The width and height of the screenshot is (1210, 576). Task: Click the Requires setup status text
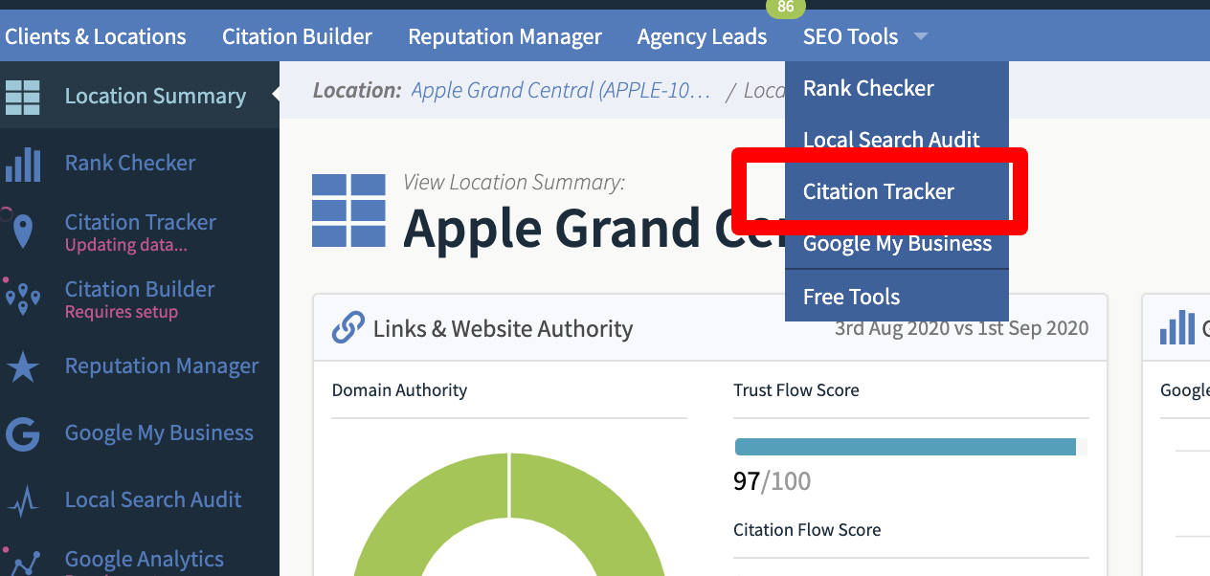(122, 313)
